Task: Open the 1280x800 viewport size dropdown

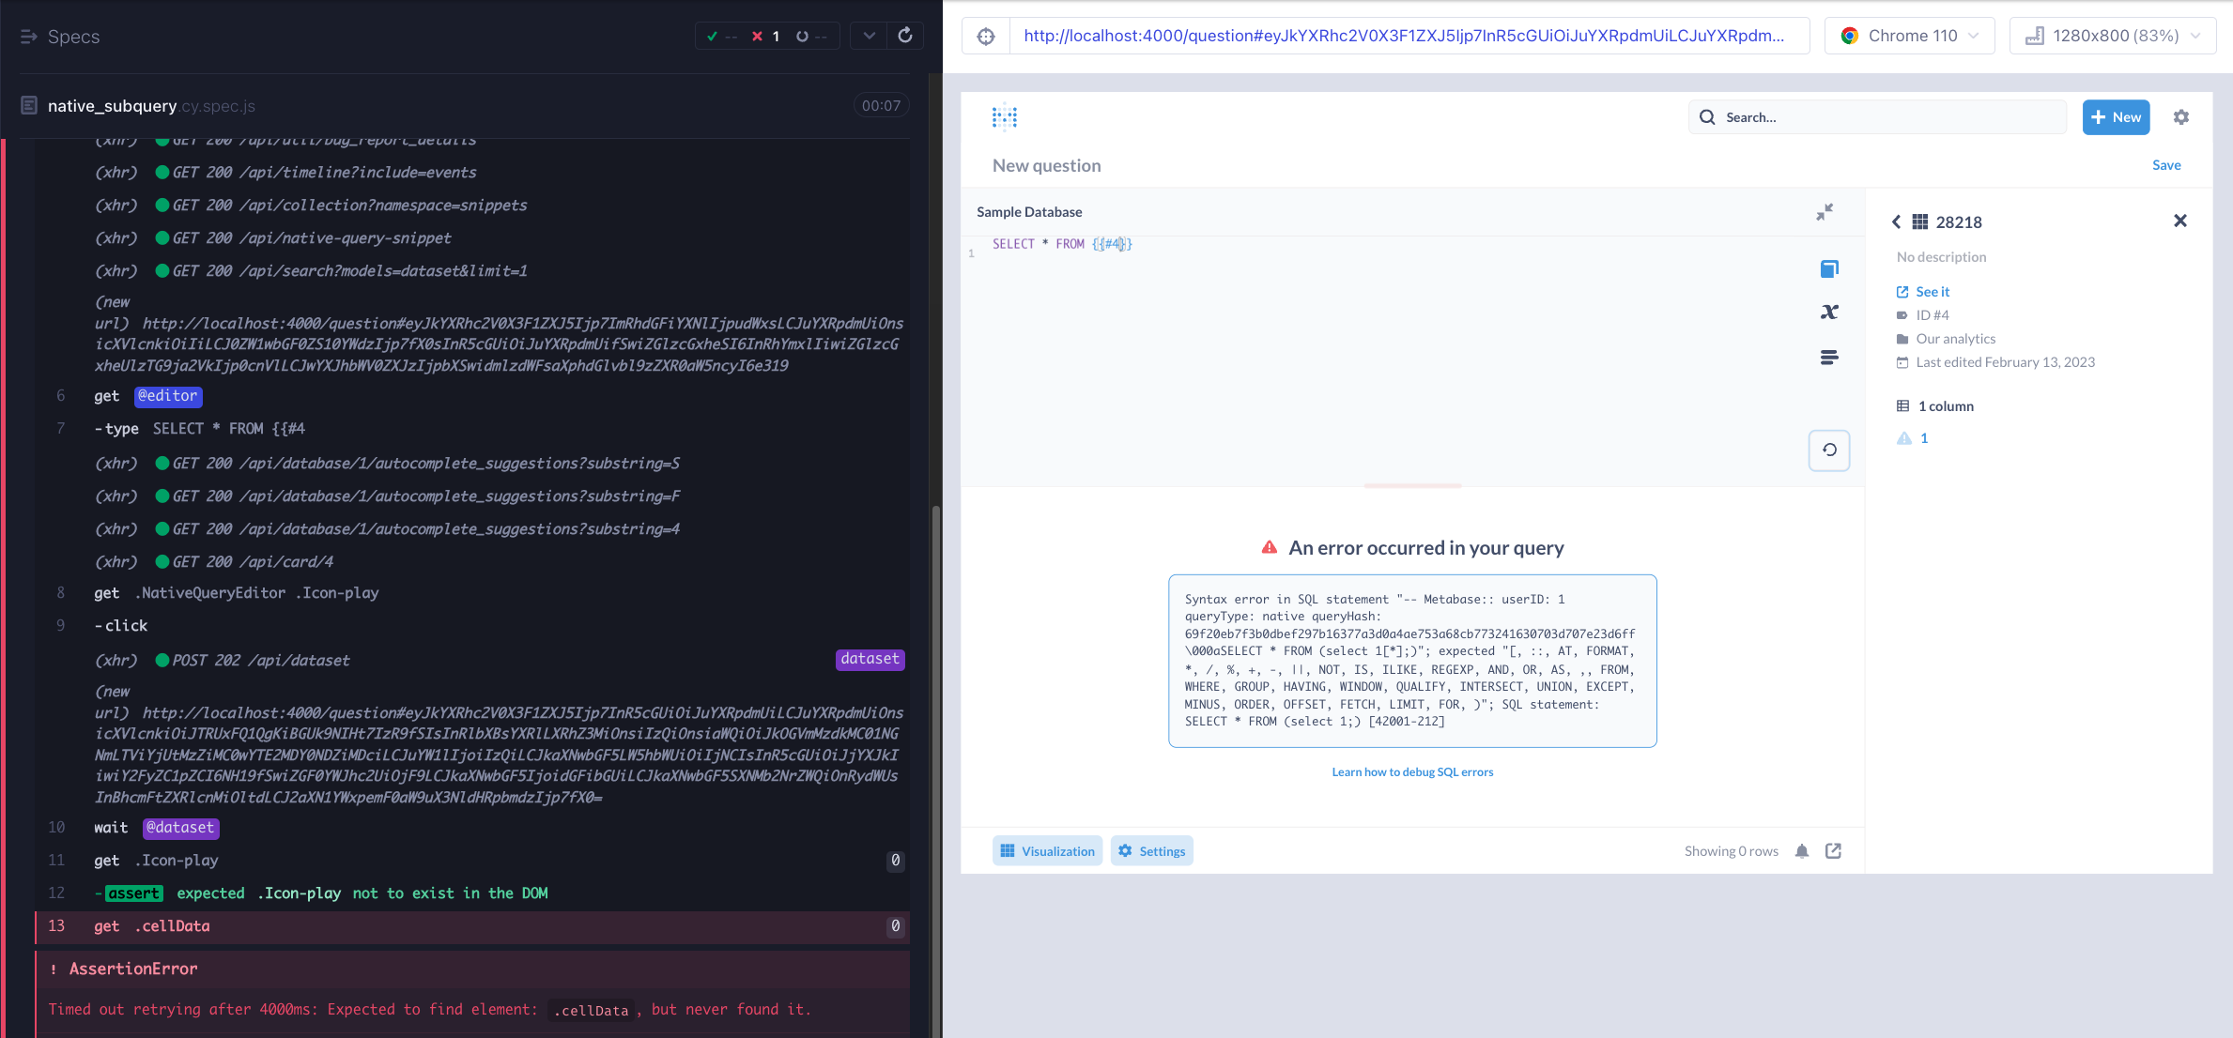Action: 2113,37
